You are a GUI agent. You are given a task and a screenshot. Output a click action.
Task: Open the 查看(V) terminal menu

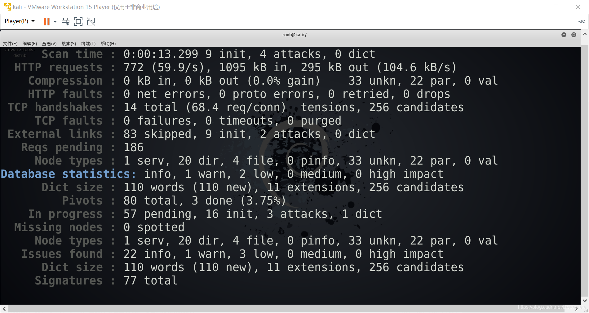(49, 44)
